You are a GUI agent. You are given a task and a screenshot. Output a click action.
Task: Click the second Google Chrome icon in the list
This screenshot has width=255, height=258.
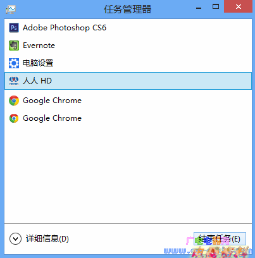click(14, 118)
